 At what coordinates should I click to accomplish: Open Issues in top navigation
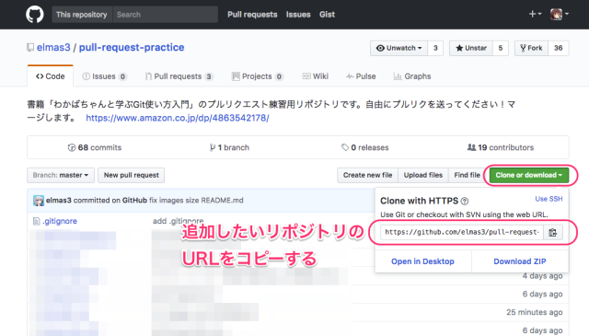[x=298, y=15]
